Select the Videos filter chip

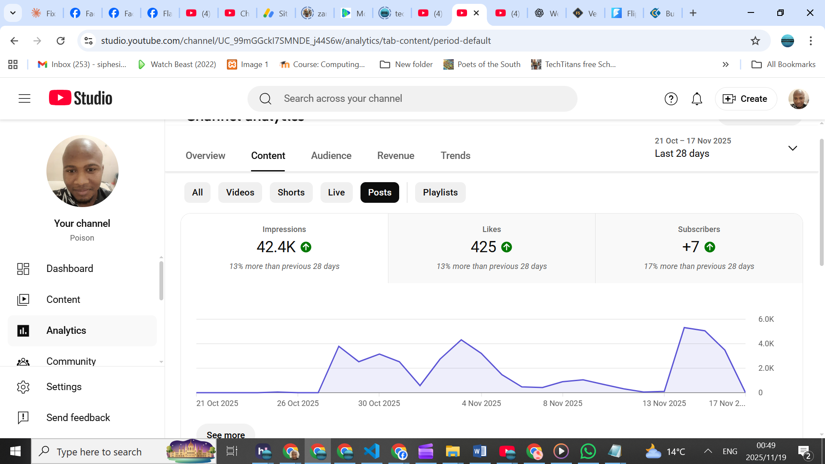click(240, 192)
